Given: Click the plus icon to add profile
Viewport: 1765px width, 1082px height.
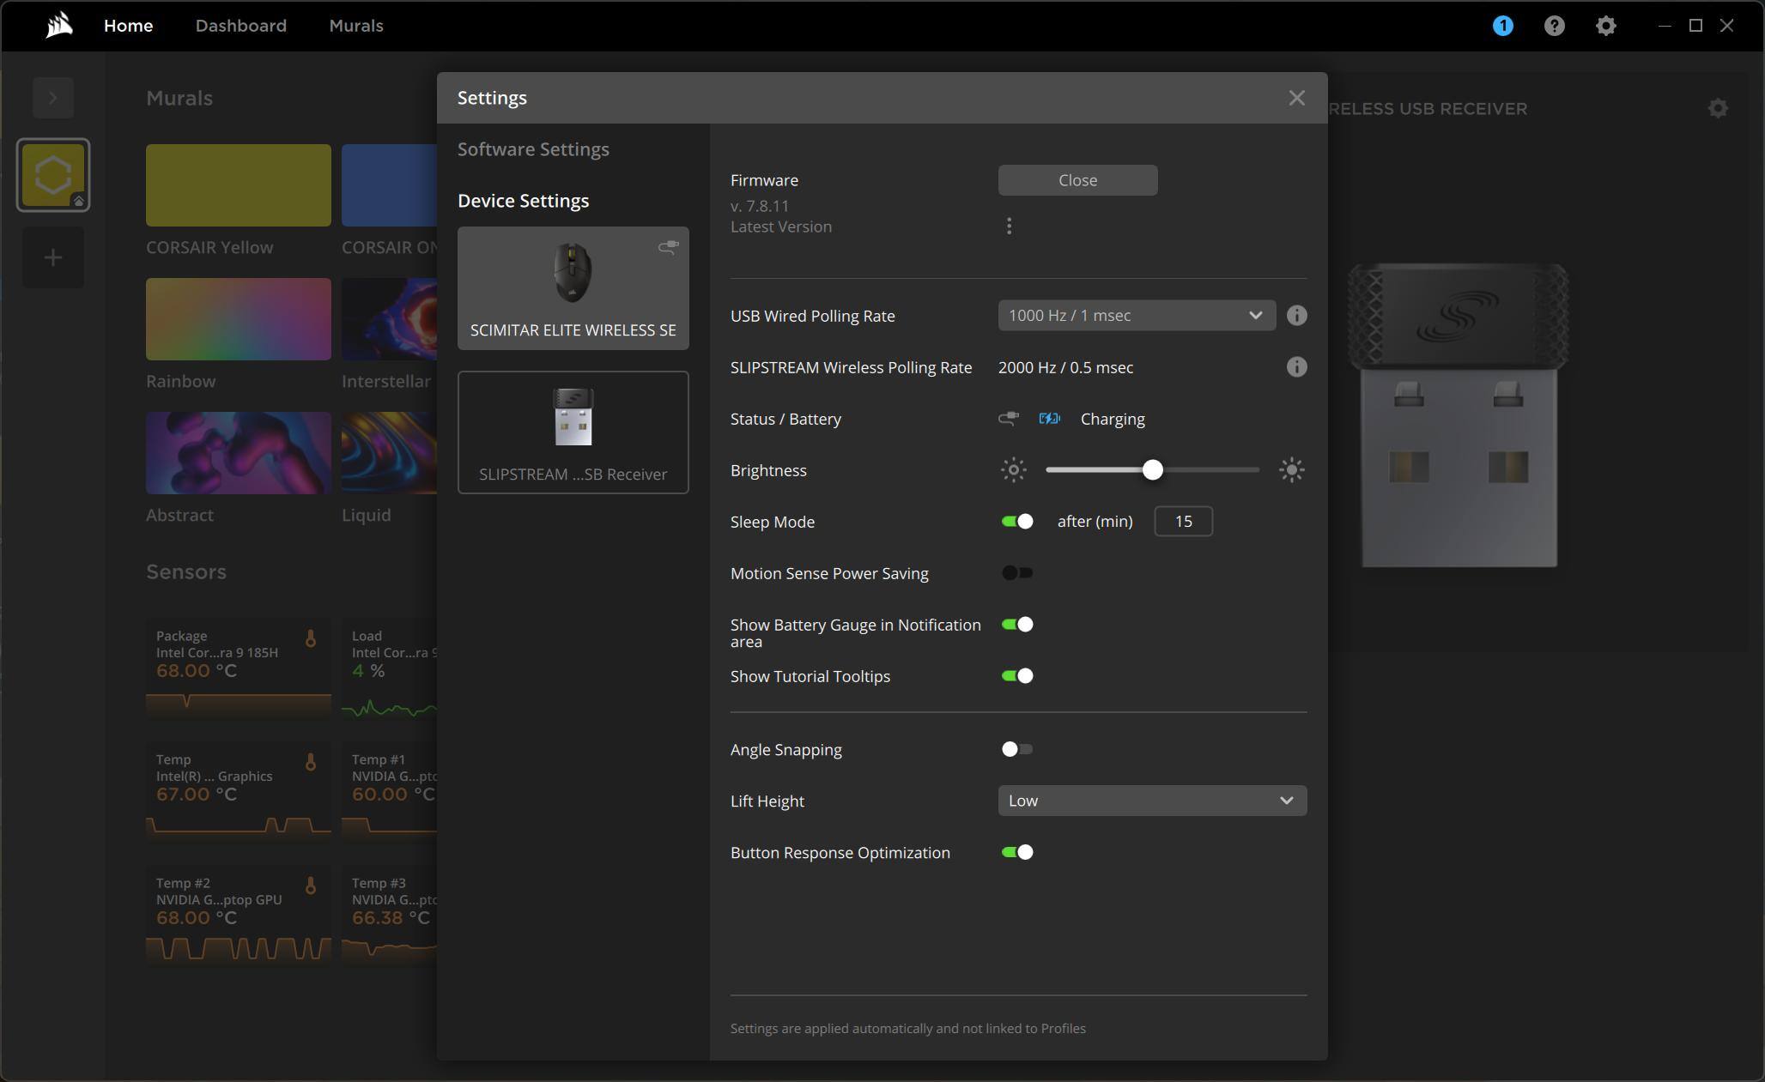Looking at the screenshot, I should coord(53,257).
